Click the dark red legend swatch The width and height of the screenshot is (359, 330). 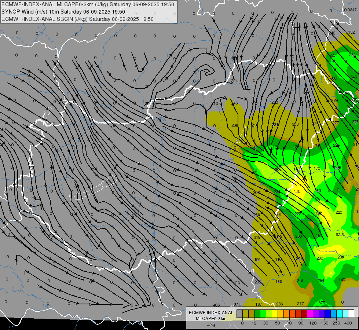(304, 314)
